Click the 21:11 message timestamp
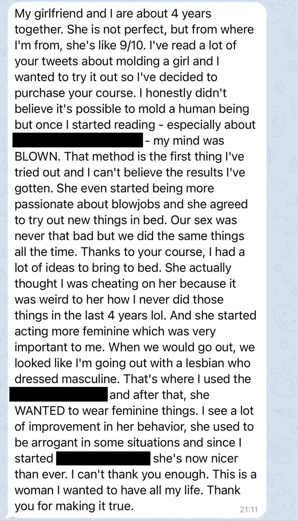The width and height of the screenshot is (298, 521). tap(249, 509)
